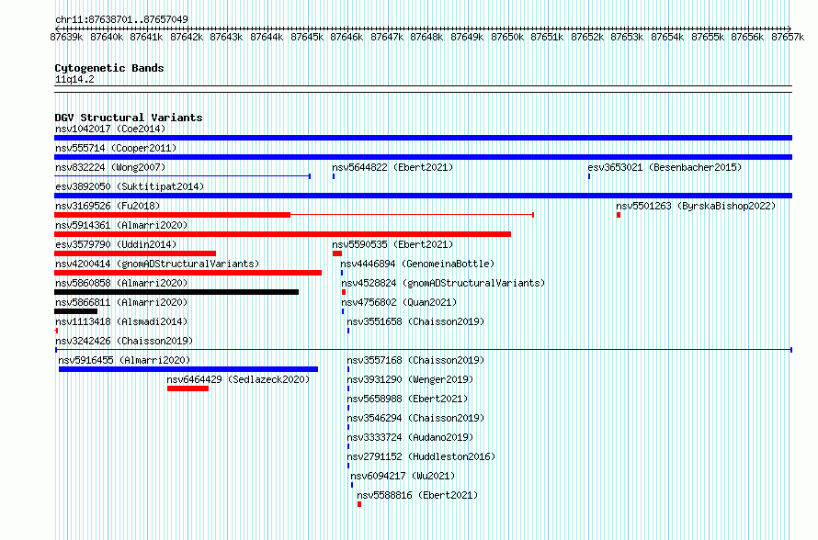Click the thin blue line of nsv832224
818x540 pixels.
coord(183,176)
